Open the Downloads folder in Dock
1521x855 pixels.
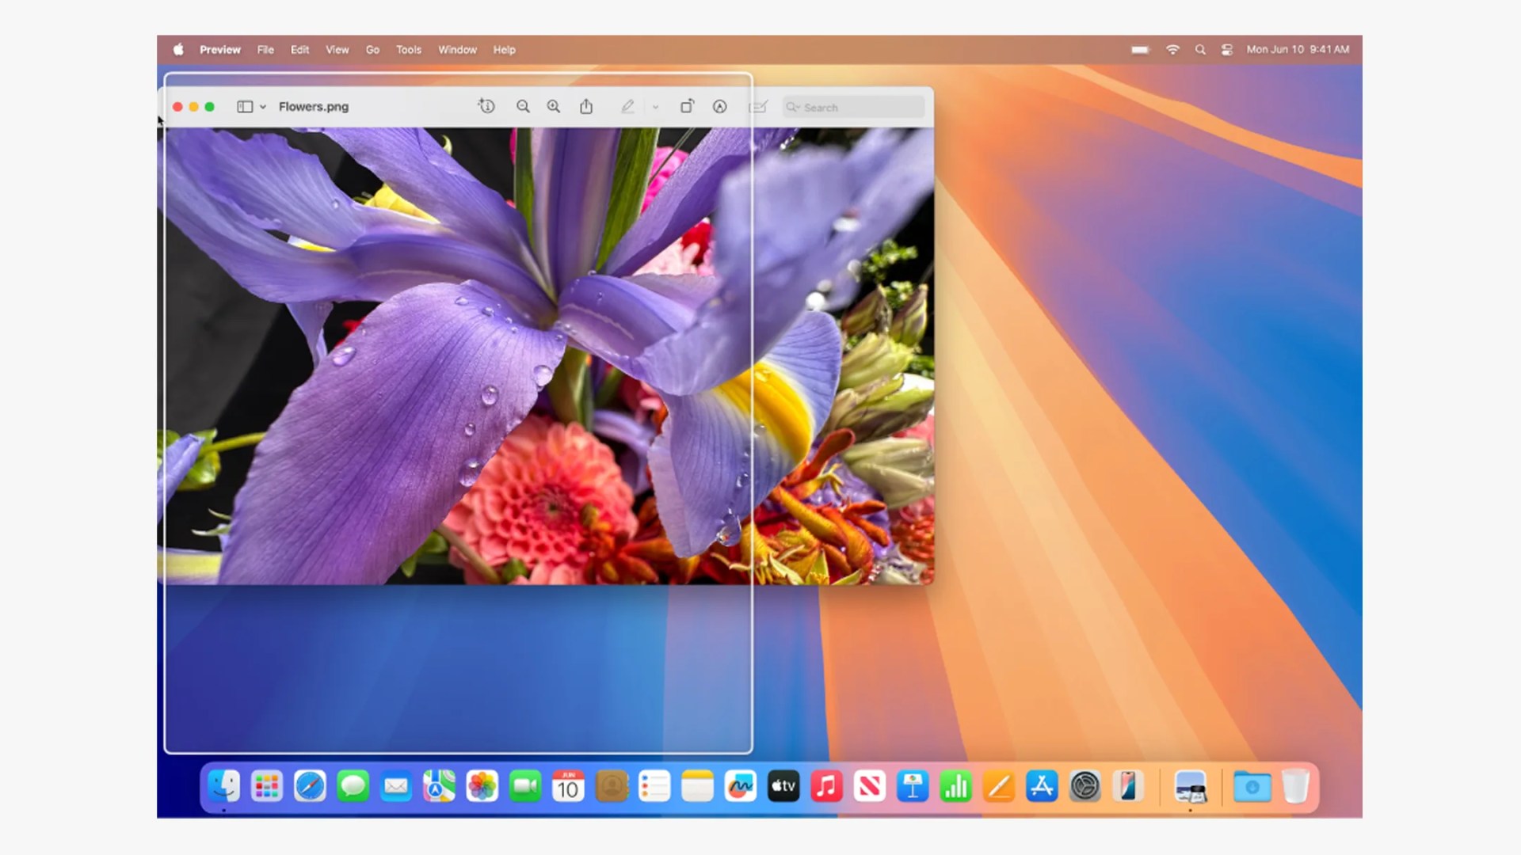[x=1252, y=786]
